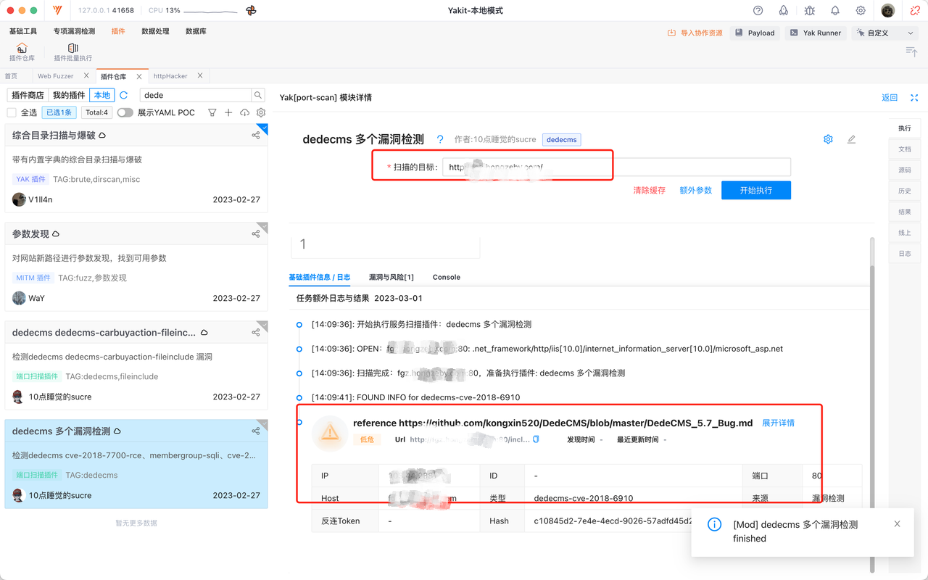The image size is (928, 580).
Task: Open 插件仓库 toolbar icon
Action: (22, 52)
